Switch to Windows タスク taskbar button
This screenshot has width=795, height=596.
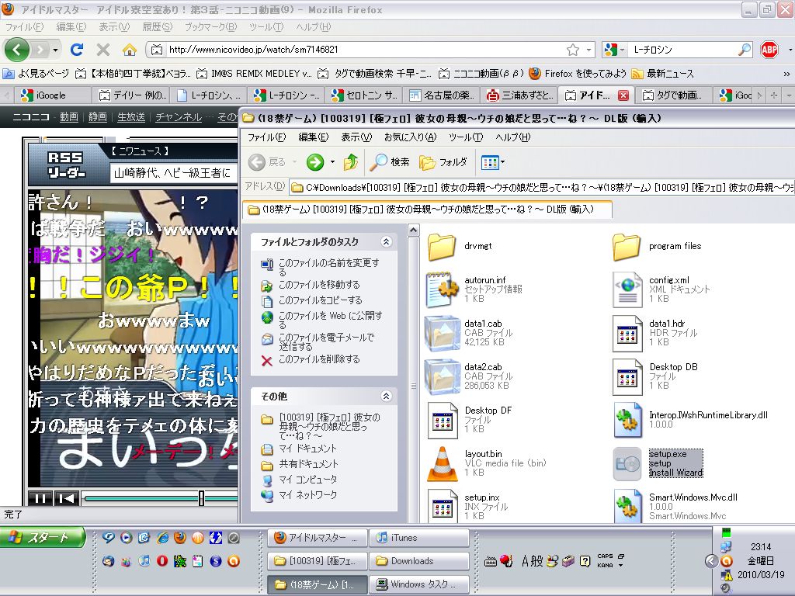click(419, 584)
